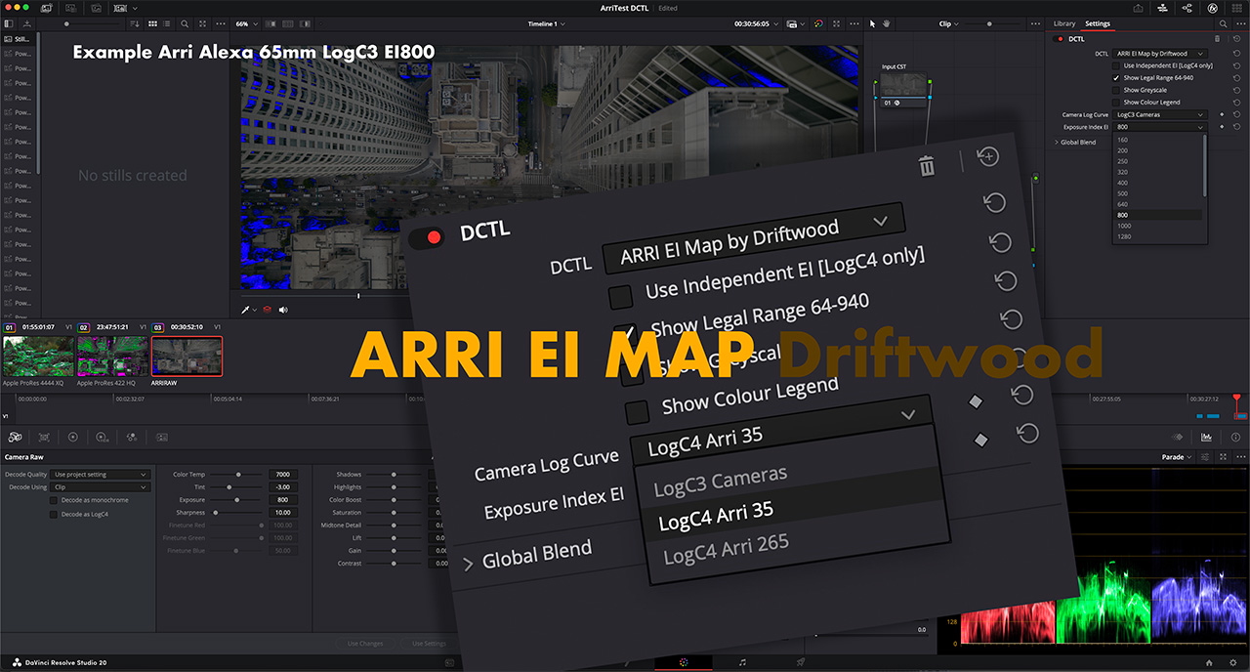Mute audio with the speaker icon
Viewport: 1250px width, 672px height.
(283, 310)
